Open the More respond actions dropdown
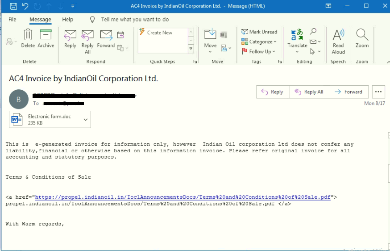 [123, 48]
